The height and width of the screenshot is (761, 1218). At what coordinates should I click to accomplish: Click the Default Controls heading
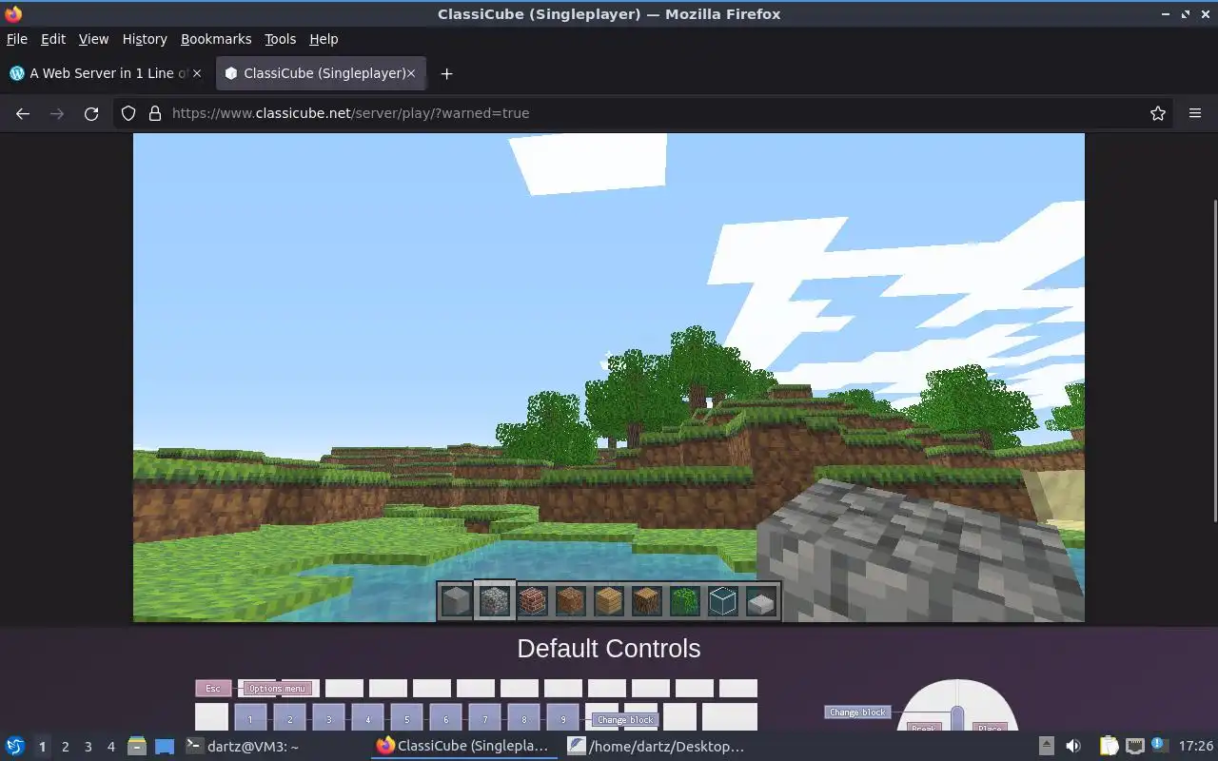(x=609, y=649)
